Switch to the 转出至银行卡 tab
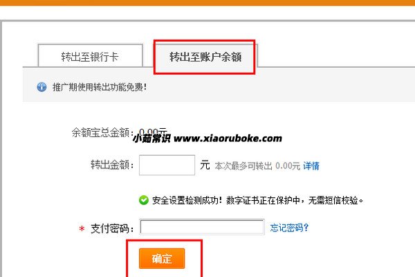The height and width of the screenshot is (277, 415). [x=90, y=55]
